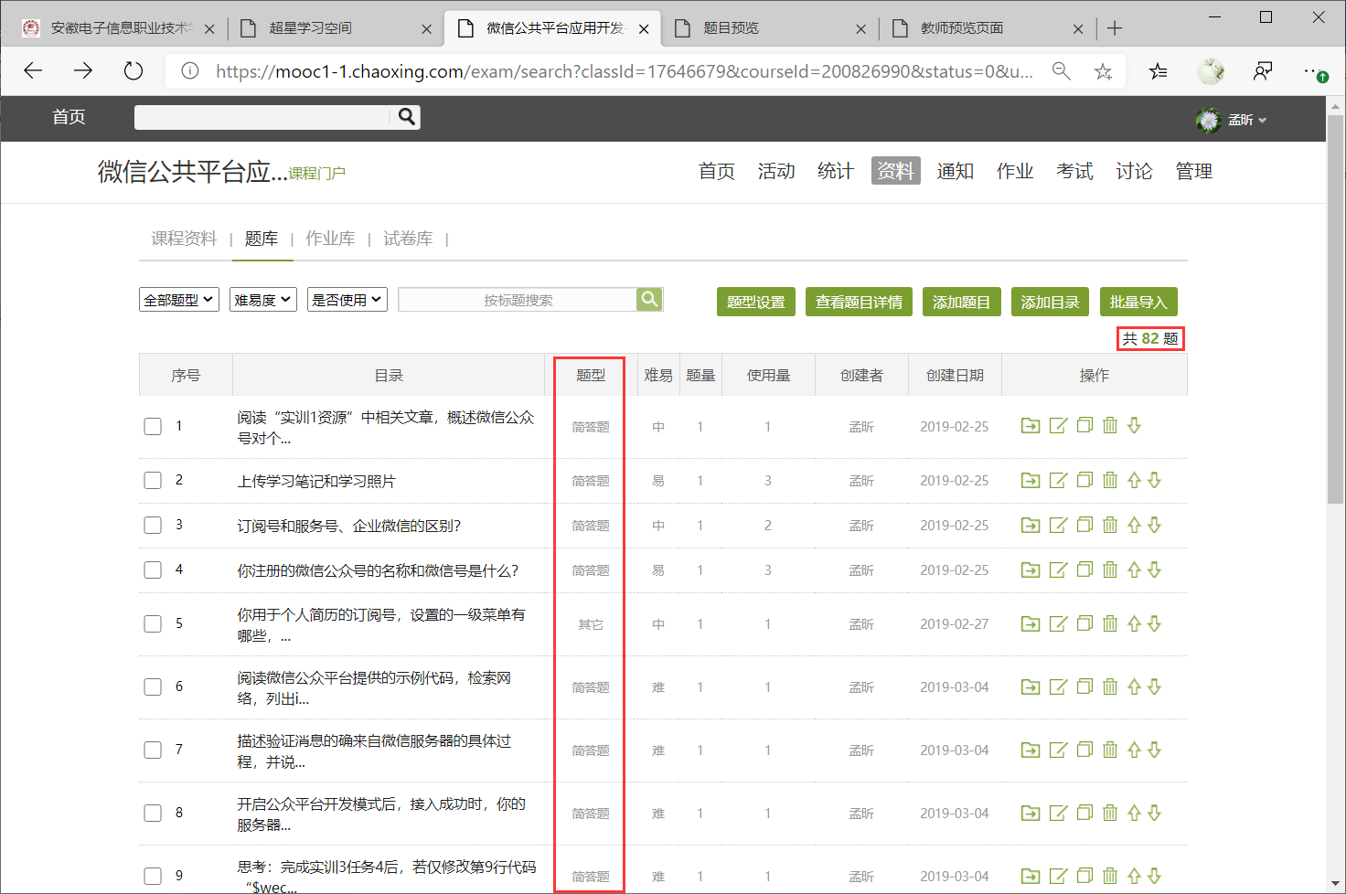Tick the checkbox for question 7
This screenshot has height=894, width=1346.
(153, 750)
